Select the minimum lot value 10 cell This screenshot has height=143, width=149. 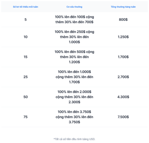25,37
